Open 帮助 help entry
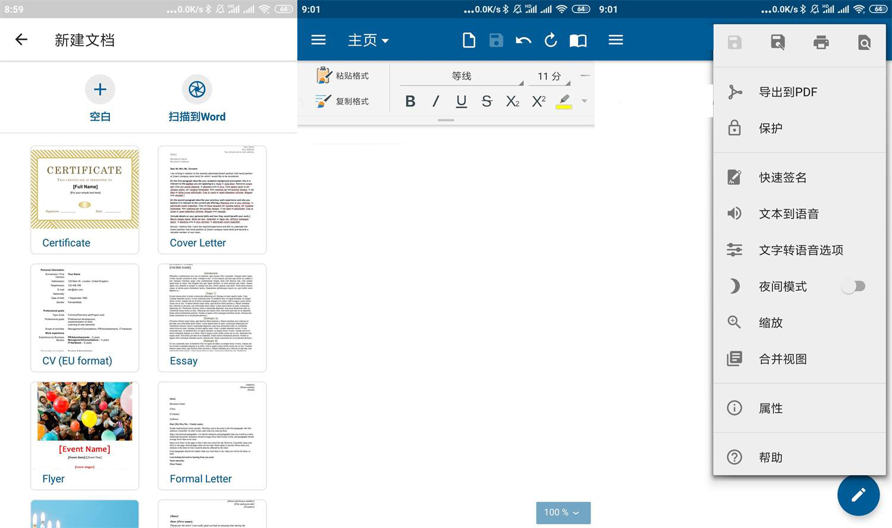Screen dimensions: 892x528 click(799, 457)
